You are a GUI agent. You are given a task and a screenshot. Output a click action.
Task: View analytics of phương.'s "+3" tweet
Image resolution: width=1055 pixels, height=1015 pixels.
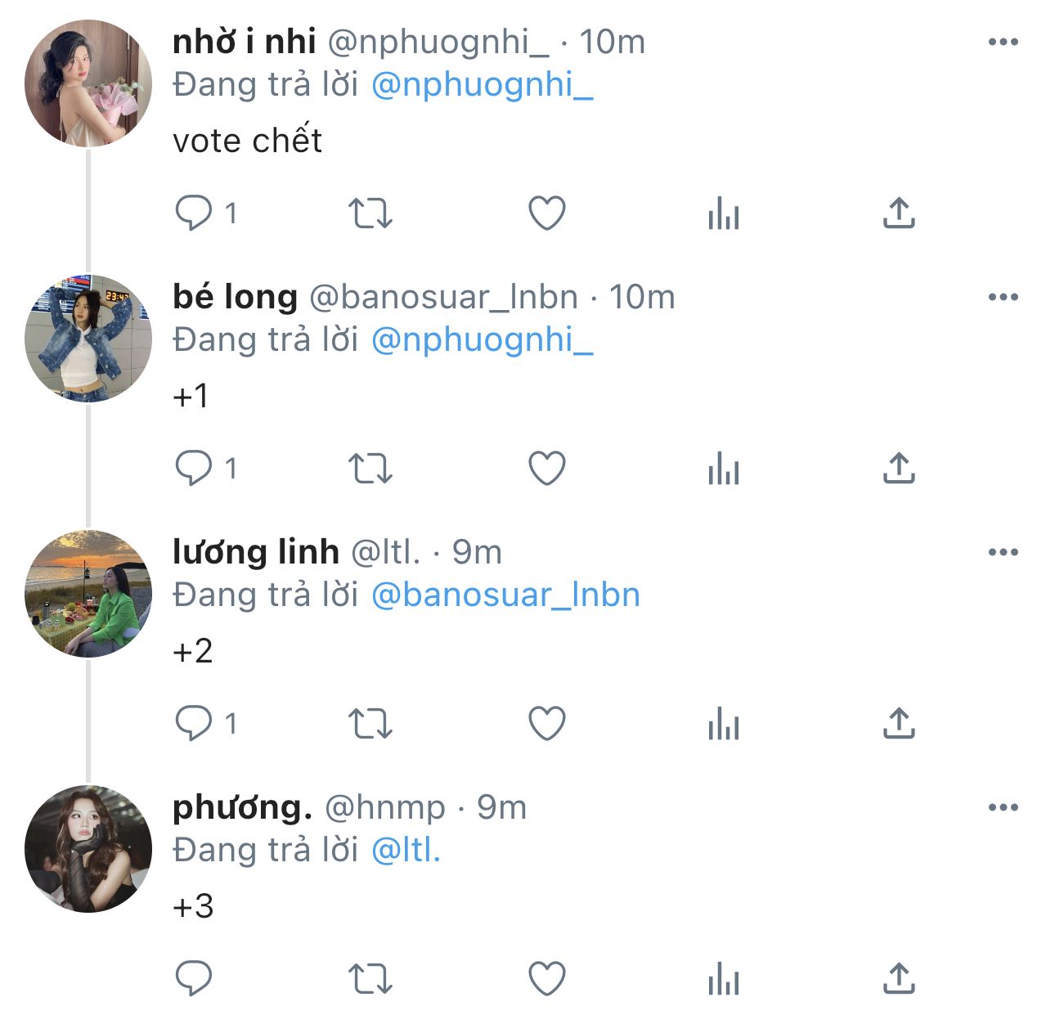tap(723, 979)
